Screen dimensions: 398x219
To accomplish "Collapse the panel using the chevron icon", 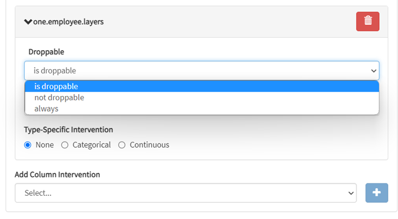I will click(x=28, y=22).
